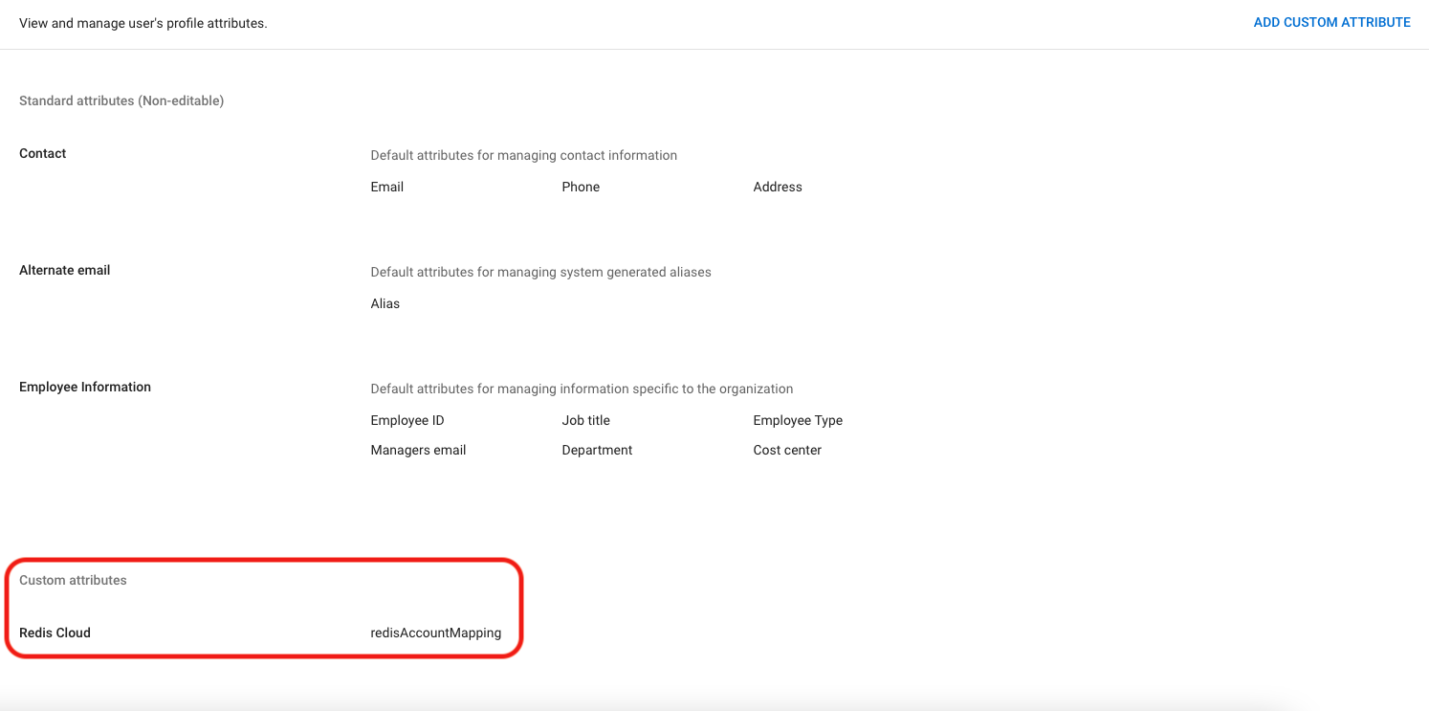The image size is (1429, 711).
Task: Select the redisAccountMapping custom attribute
Action: pos(435,633)
